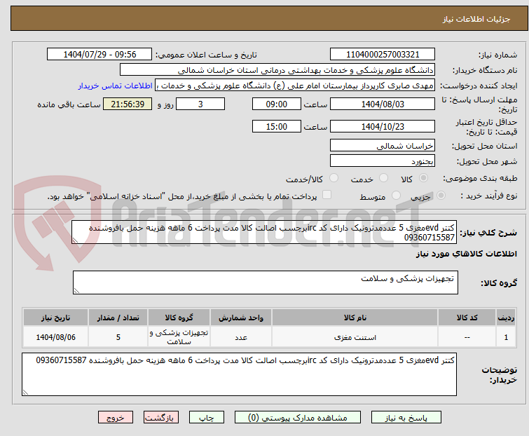Click the need date cell 1404/08/06
Image resolution: width=529 pixels, height=436 pixels.
point(55,337)
